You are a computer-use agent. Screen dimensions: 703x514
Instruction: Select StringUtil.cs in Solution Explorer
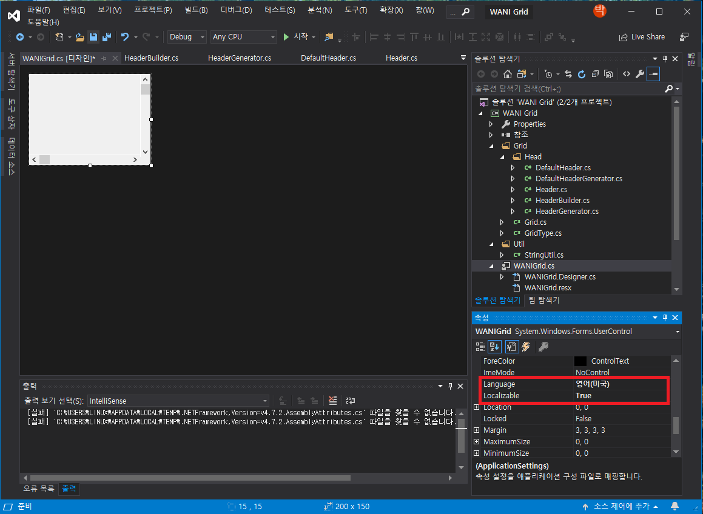pos(544,255)
